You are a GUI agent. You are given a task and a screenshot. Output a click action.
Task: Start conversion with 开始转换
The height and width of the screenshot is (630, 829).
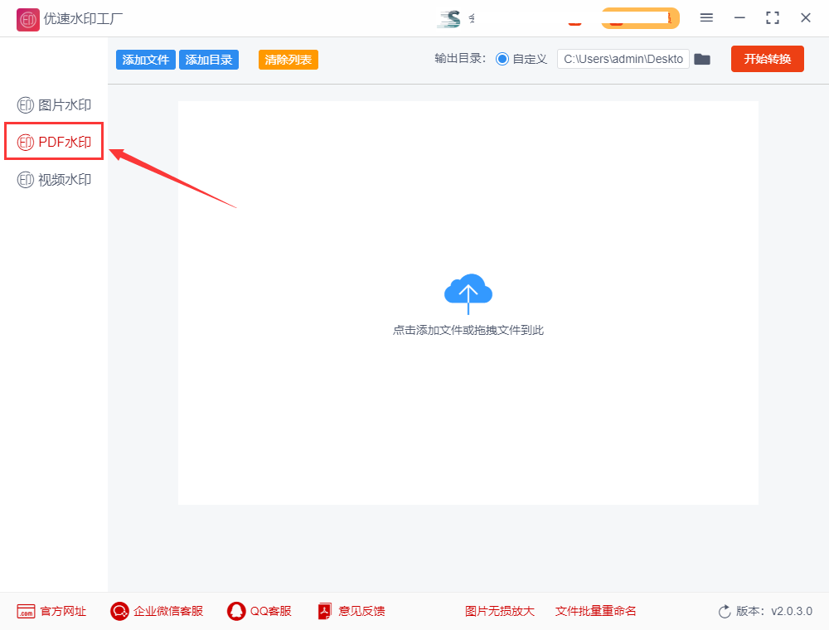767,59
